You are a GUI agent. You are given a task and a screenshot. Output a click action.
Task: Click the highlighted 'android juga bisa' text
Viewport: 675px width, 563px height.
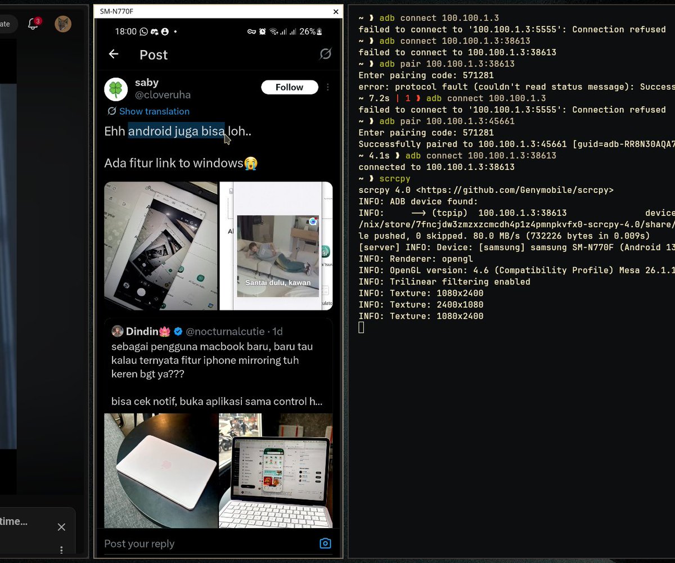coord(177,131)
